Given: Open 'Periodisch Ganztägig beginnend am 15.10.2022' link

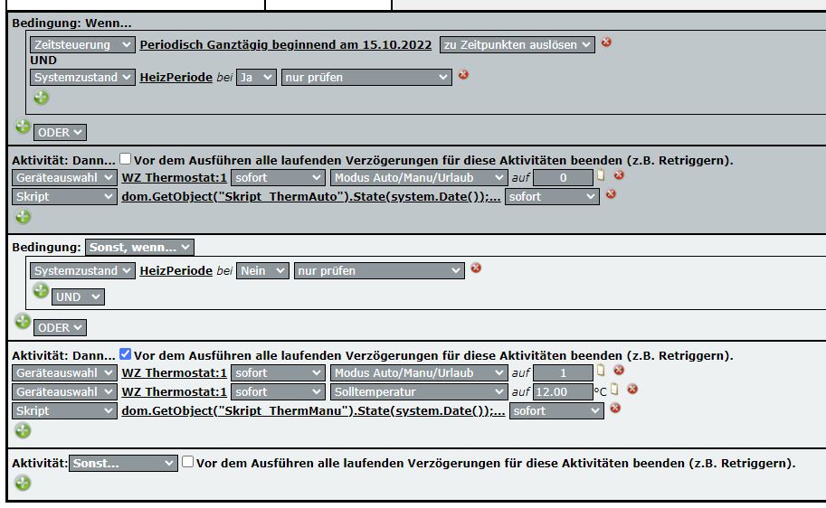Looking at the screenshot, I should coord(286,45).
